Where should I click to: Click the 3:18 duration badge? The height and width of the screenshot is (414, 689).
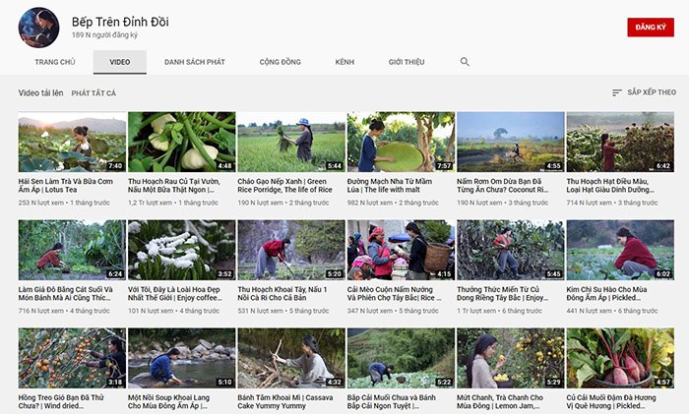[x=115, y=382]
